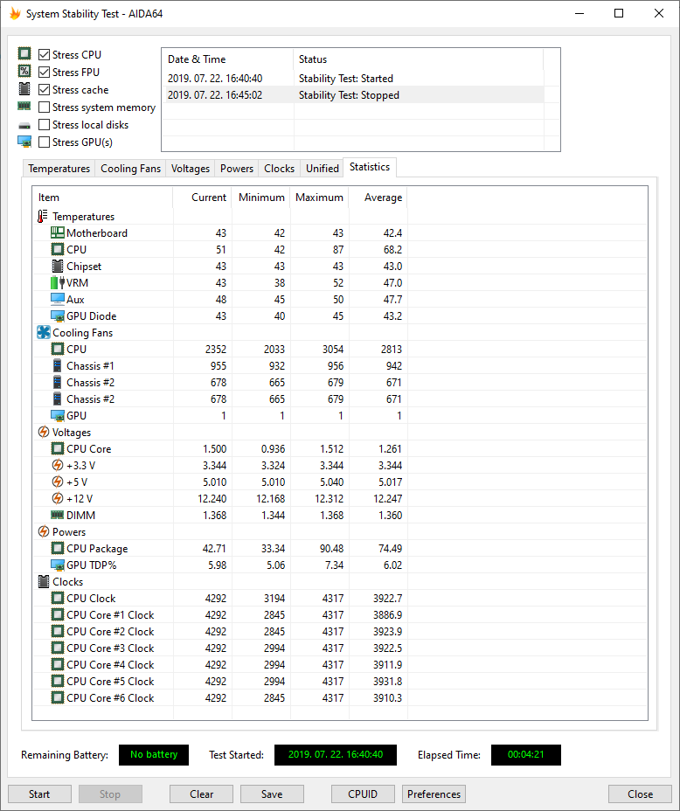
Task: Open the Powers tab
Action: pos(237,169)
